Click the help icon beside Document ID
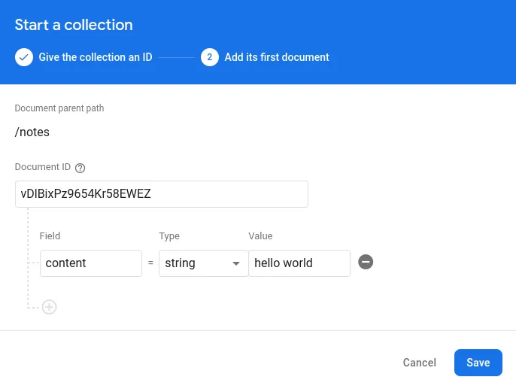 tap(80, 168)
